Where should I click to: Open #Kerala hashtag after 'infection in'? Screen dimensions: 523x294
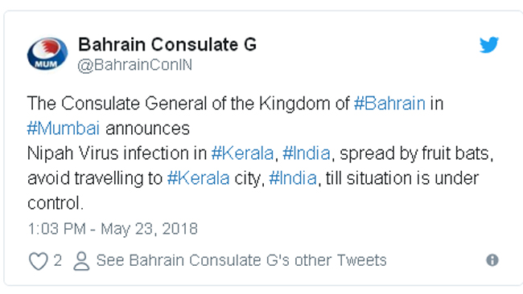click(242, 153)
